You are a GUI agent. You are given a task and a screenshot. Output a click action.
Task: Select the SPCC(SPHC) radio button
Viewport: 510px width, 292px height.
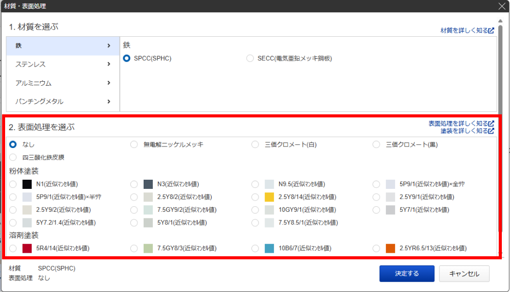point(127,59)
